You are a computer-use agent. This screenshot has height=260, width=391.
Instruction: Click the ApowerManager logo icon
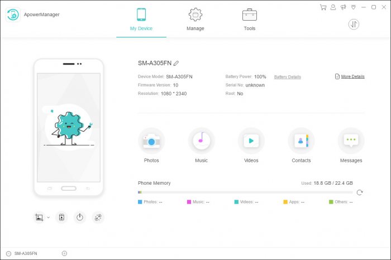(x=13, y=15)
